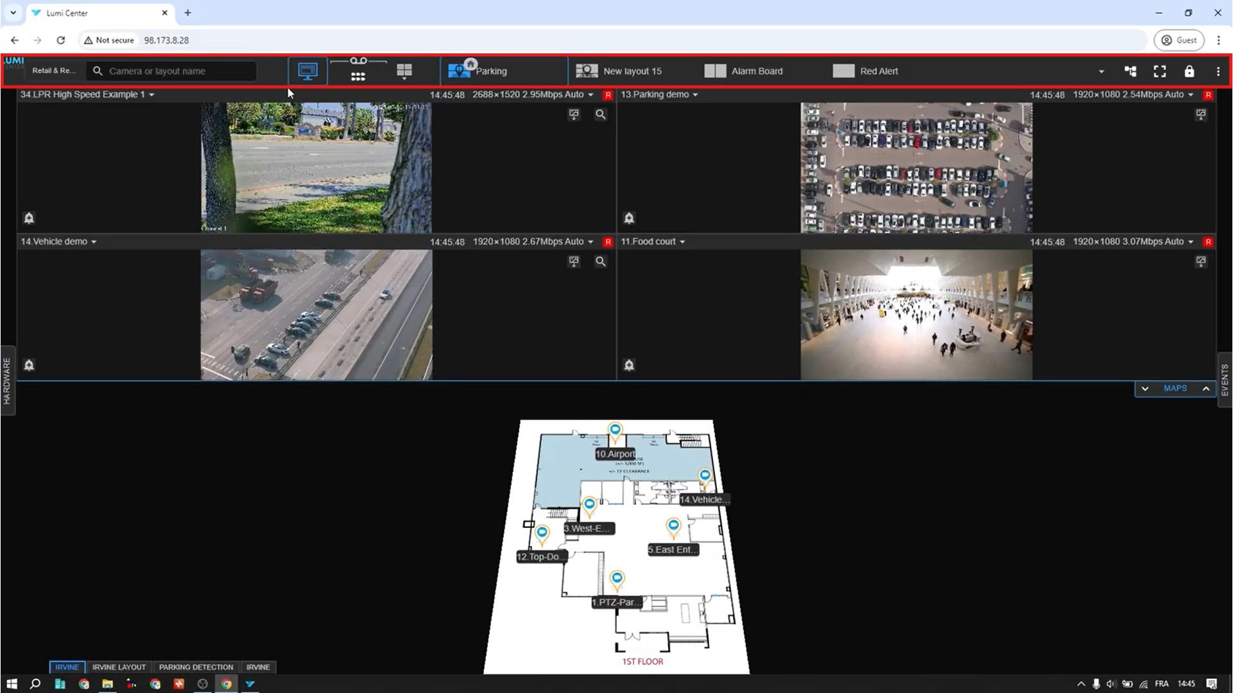Toggle the red R recording indicator on Food court
Screen dimensions: 1233x693
(1208, 242)
